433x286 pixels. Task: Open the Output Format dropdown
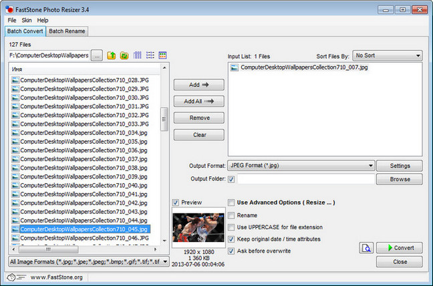tap(301, 165)
